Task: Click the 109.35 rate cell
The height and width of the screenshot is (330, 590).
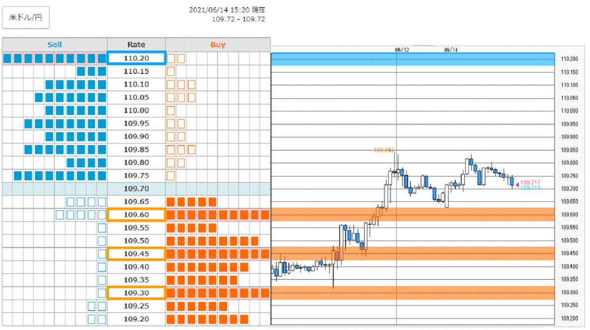Action: 136,280
